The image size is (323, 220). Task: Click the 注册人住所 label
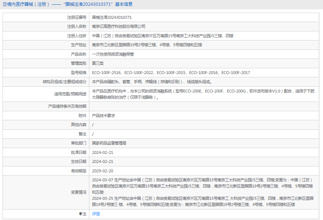point(77,36)
